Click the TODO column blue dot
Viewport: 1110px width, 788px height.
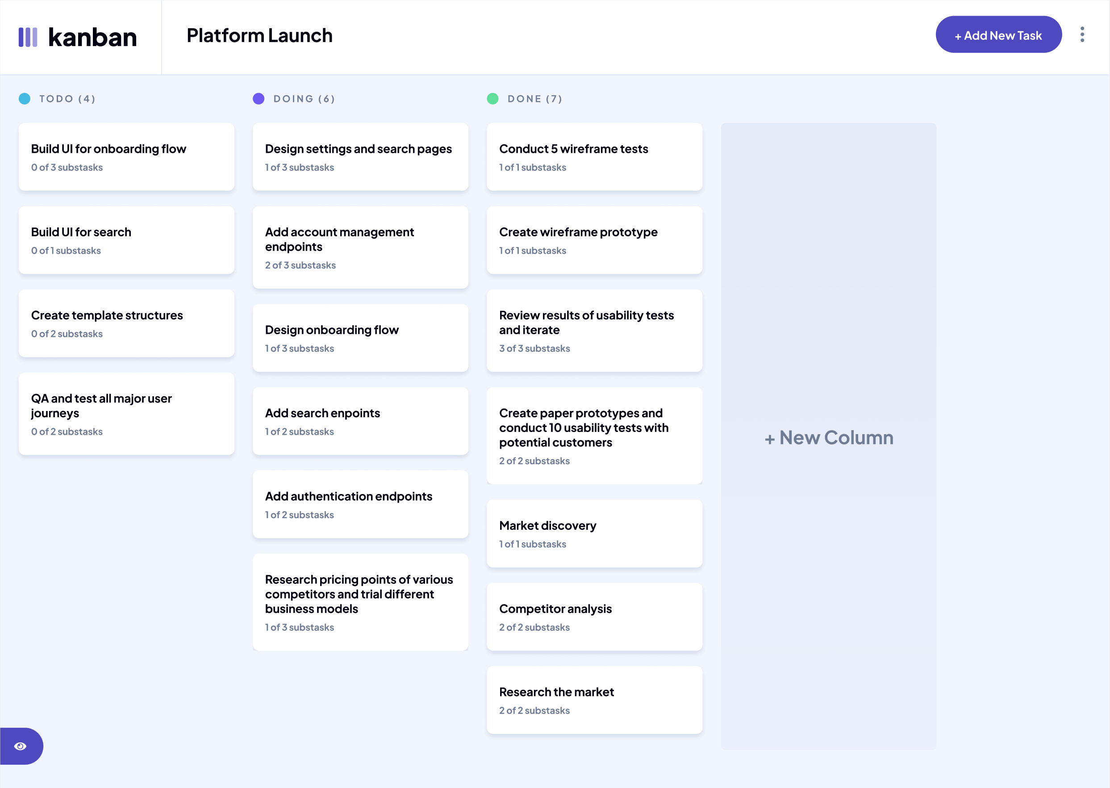[24, 98]
